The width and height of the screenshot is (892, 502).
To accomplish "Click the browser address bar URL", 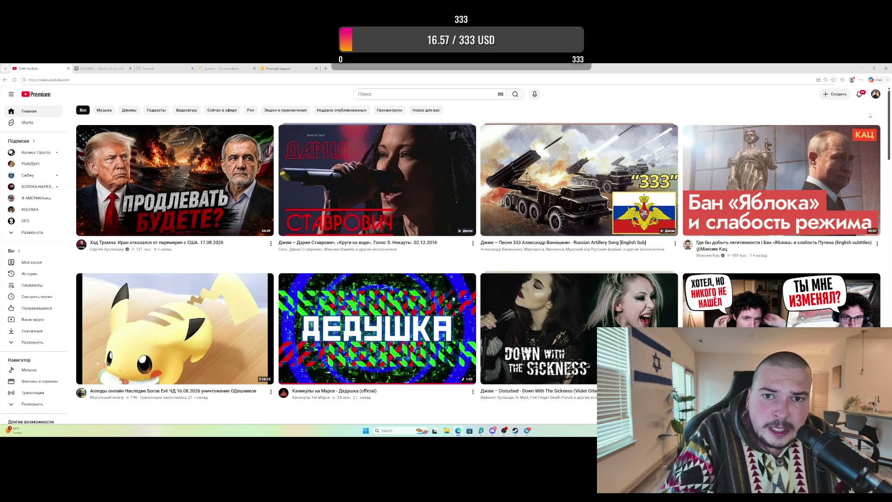I will click(x=49, y=80).
